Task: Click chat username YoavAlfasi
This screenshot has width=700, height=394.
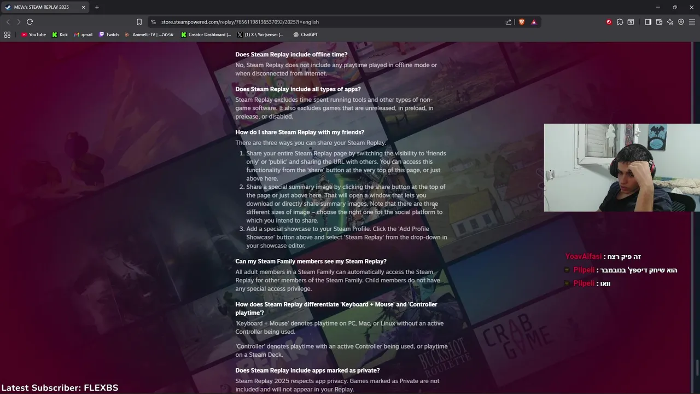Action: tap(584, 257)
